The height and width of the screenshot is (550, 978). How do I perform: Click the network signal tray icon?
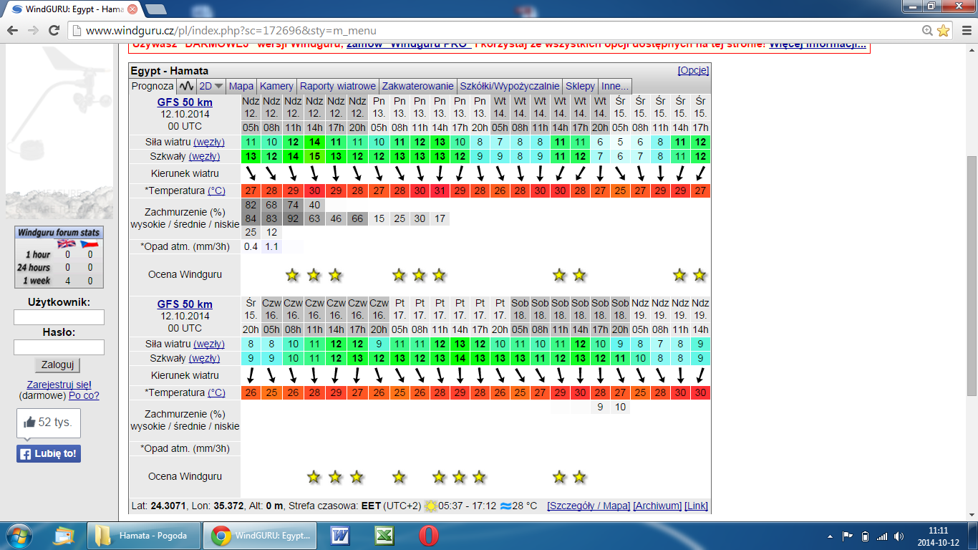point(881,536)
